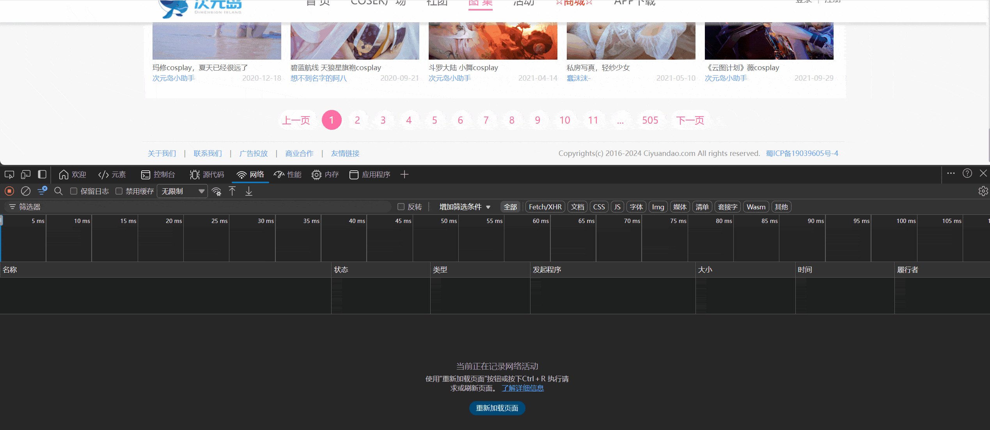Switch to the 源代码 tab
Viewport: 990px width, 430px height.
[207, 175]
